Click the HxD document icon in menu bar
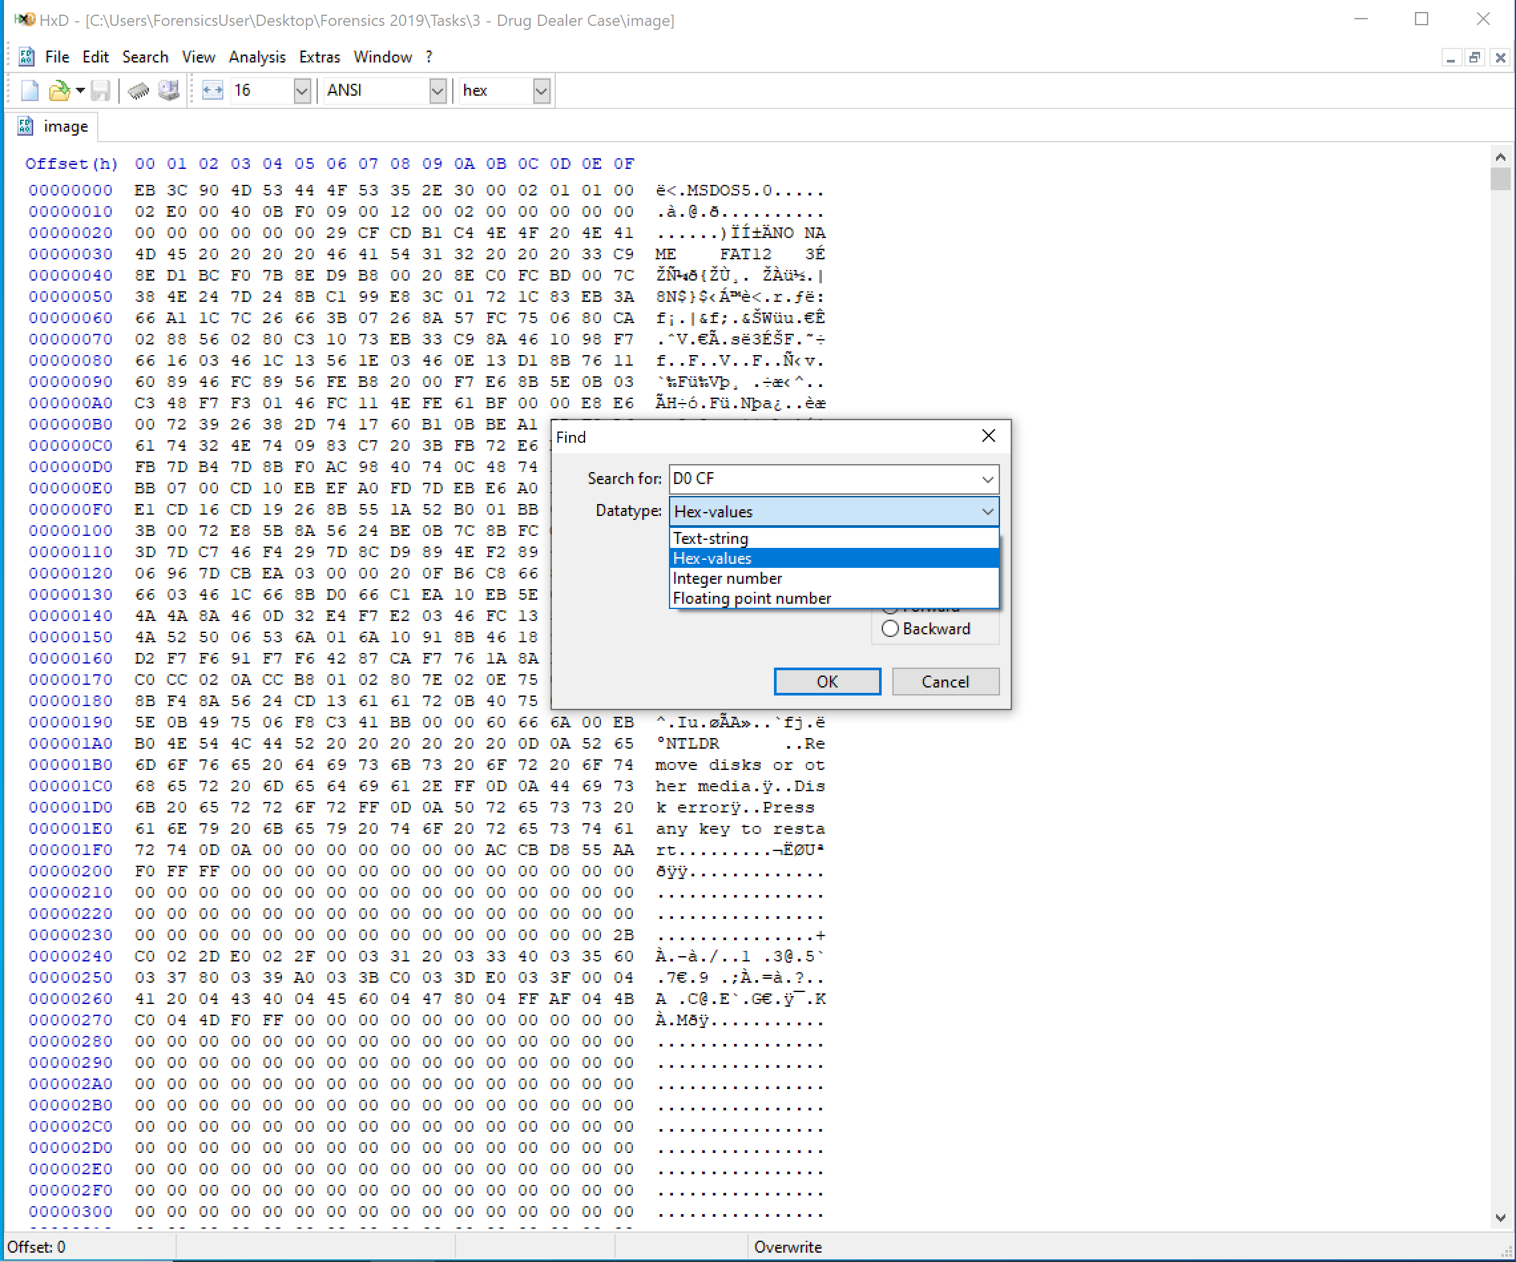This screenshot has width=1516, height=1262. coord(26,57)
